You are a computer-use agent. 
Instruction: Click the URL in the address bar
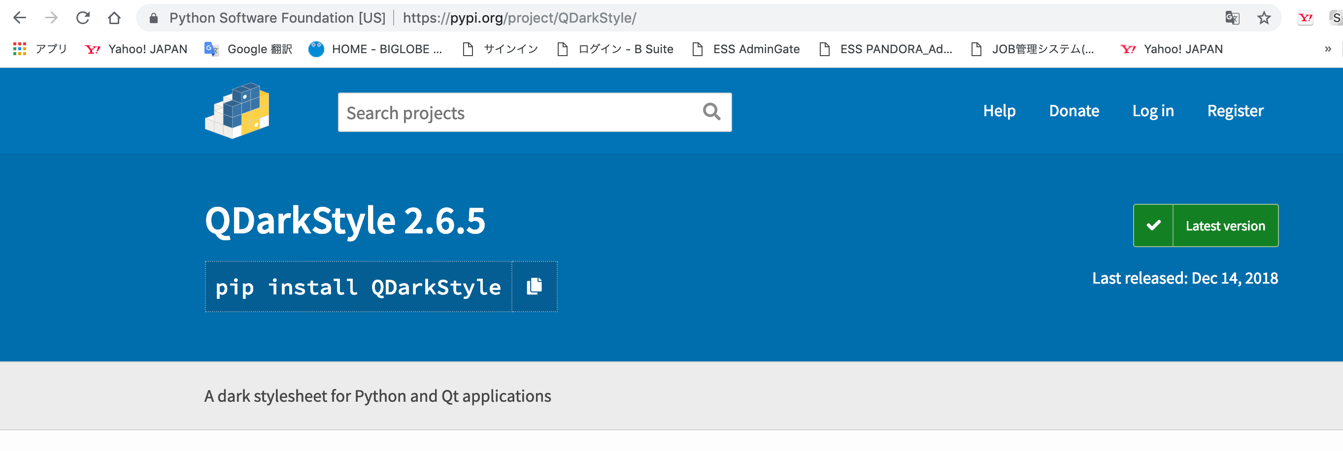(519, 18)
